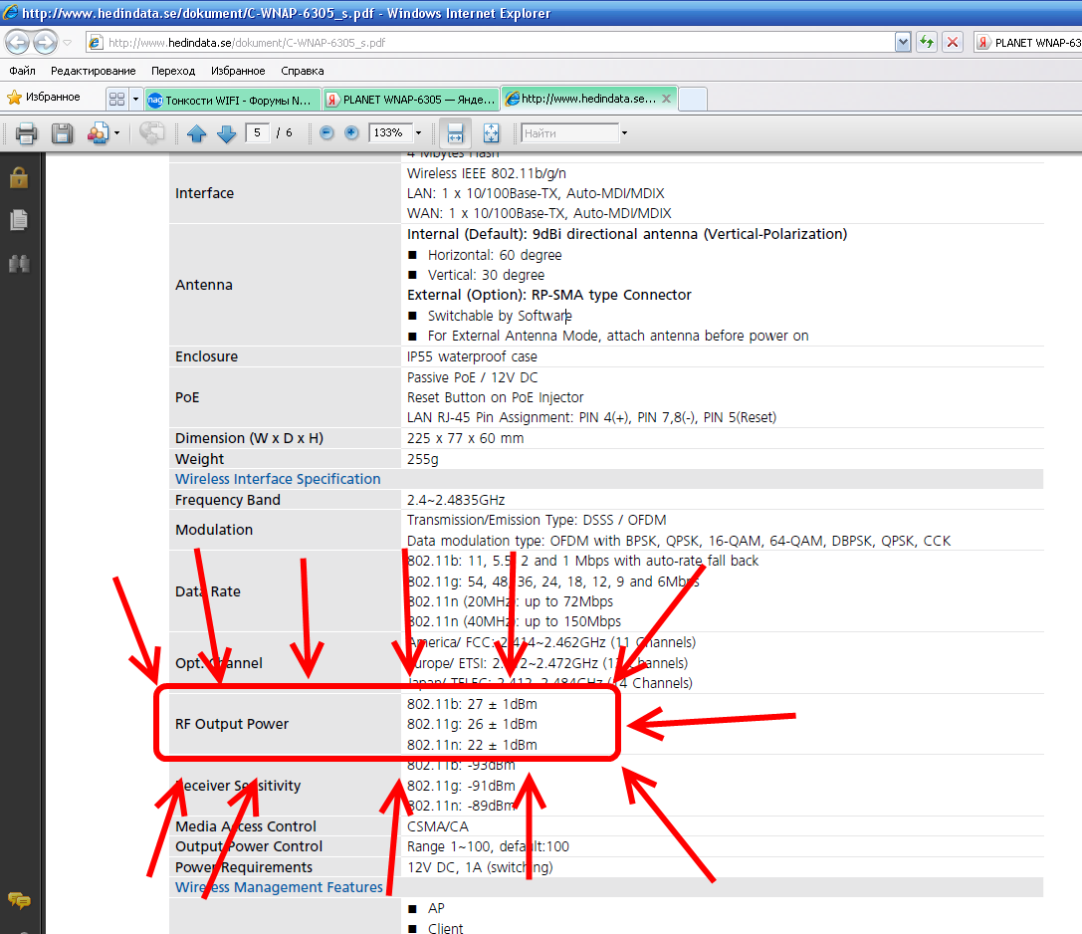The height and width of the screenshot is (934, 1082).
Task: Click the Найти search field
Action: tap(569, 132)
